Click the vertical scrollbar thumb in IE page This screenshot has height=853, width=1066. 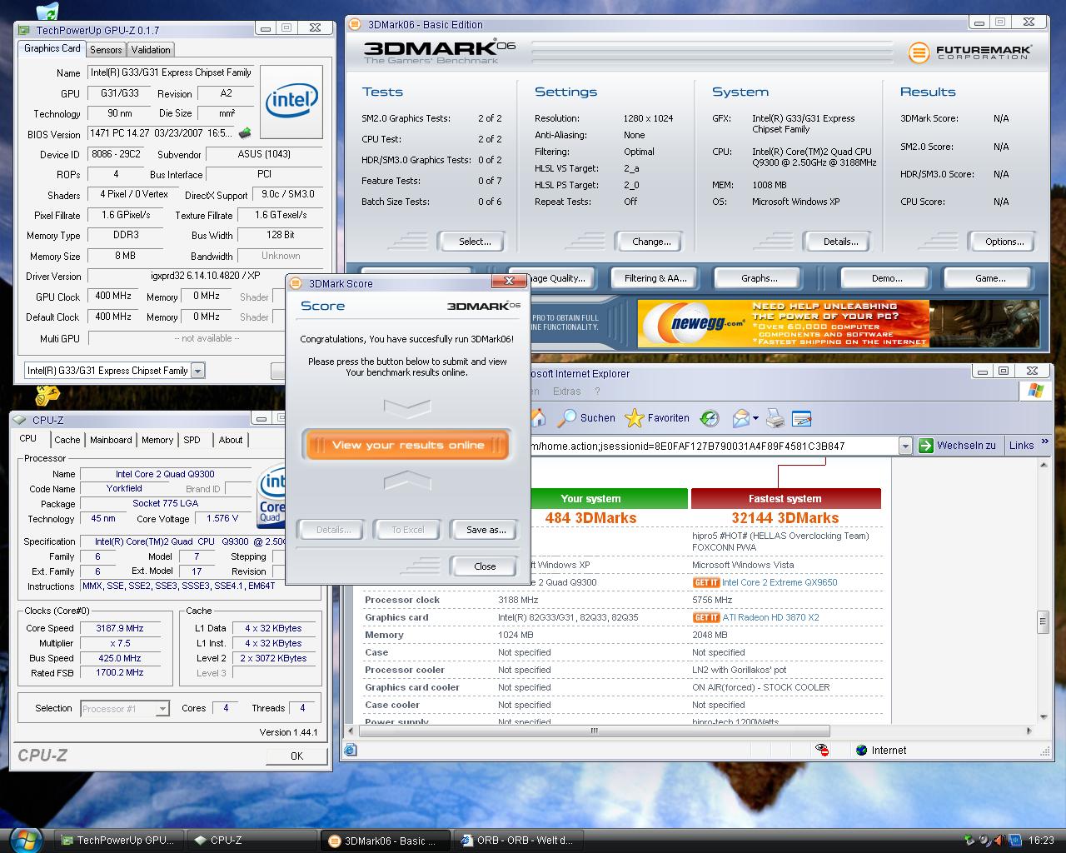coord(1042,622)
